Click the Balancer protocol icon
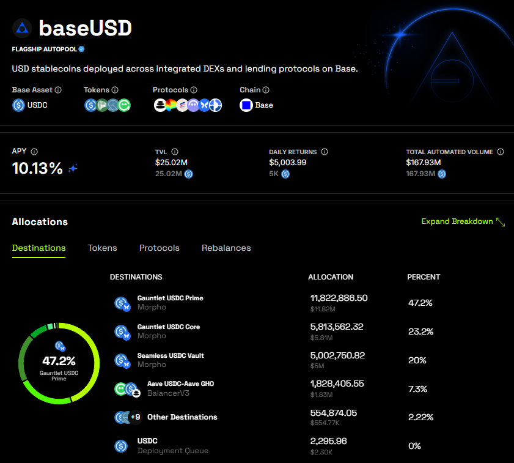The height and width of the screenshot is (463, 514). point(160,105)
